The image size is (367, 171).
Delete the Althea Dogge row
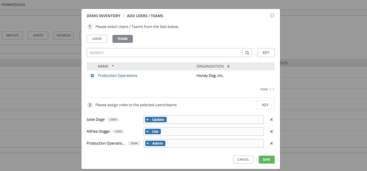pyautogui.click(x=271, y=132)
